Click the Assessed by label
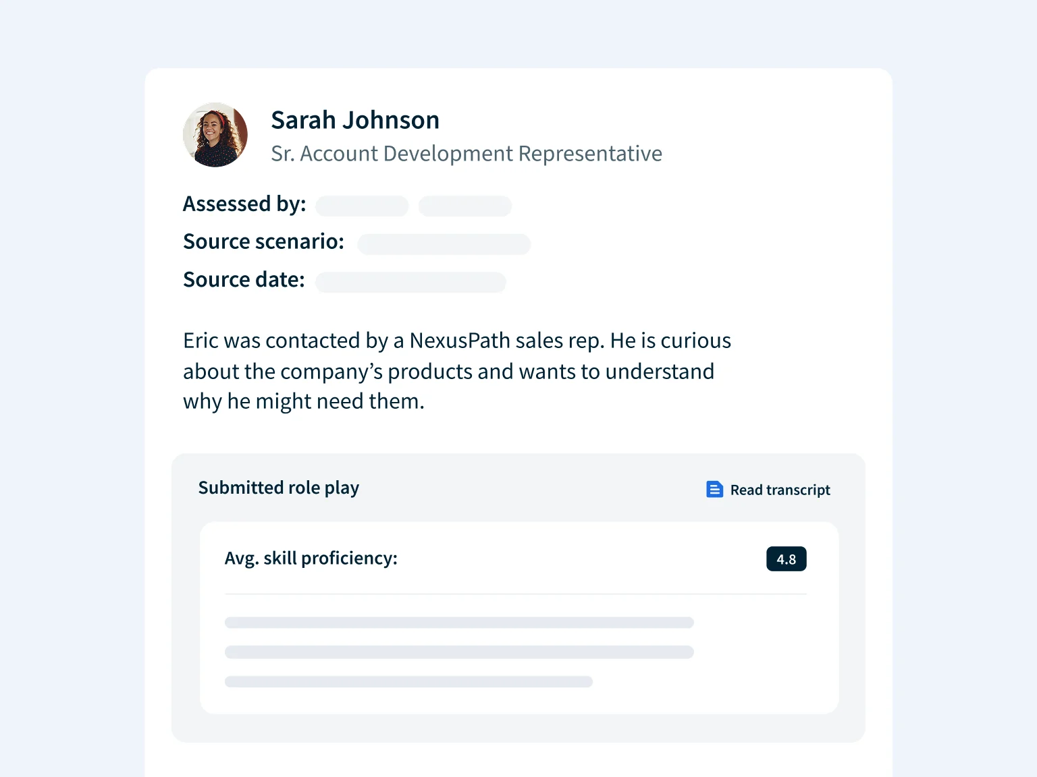1037x777 pixels. (244, 204)
